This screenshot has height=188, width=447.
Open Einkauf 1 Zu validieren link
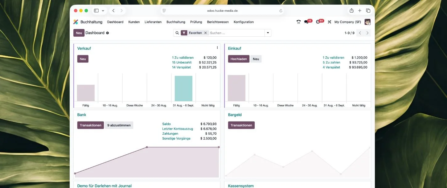[x=334, y=58]
